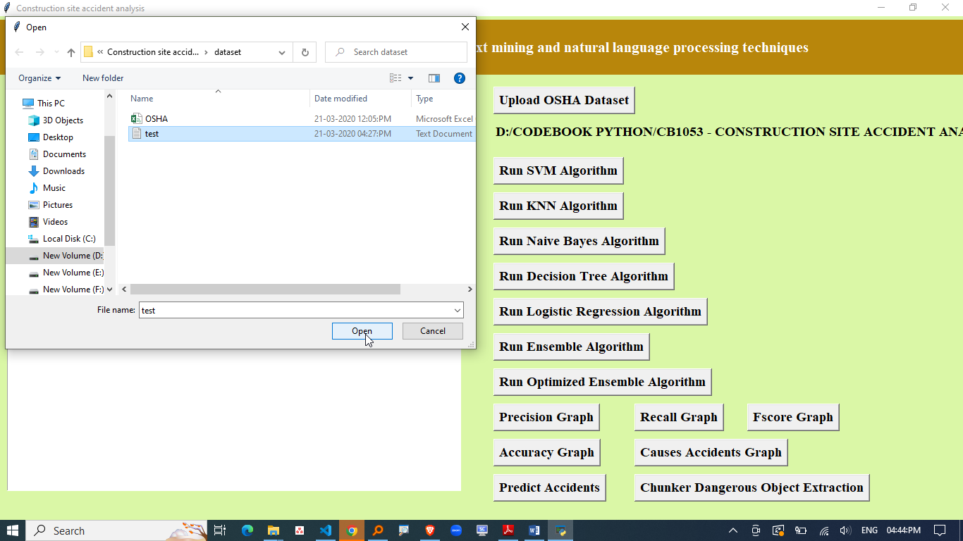The width and height of the screenshot is (963, 541).
Task: Open Music in navigation pane
Action: (54, 188)
